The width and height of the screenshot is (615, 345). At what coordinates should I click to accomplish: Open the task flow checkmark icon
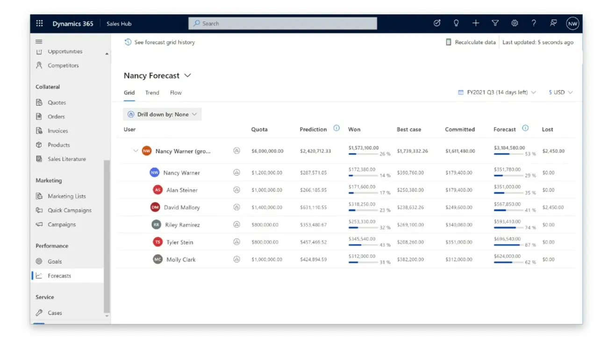click(x=437, y=23)
